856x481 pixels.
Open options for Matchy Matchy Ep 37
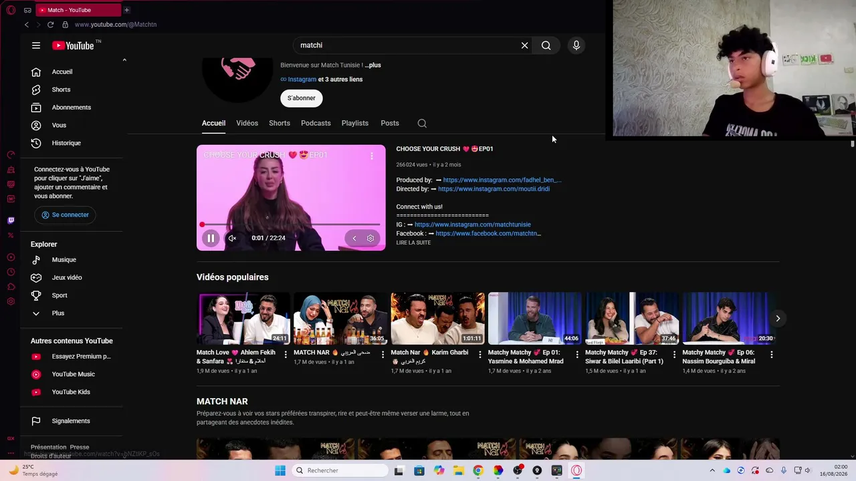(674, 355)
